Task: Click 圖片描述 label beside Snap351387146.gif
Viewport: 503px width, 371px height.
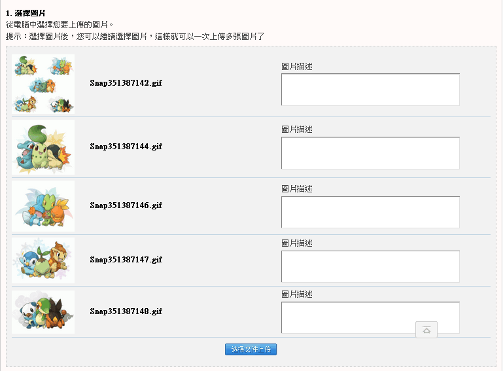Action: pos(297,189)
